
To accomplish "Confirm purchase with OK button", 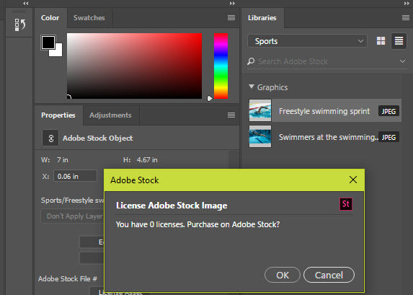I will click(x=283, y=275).
